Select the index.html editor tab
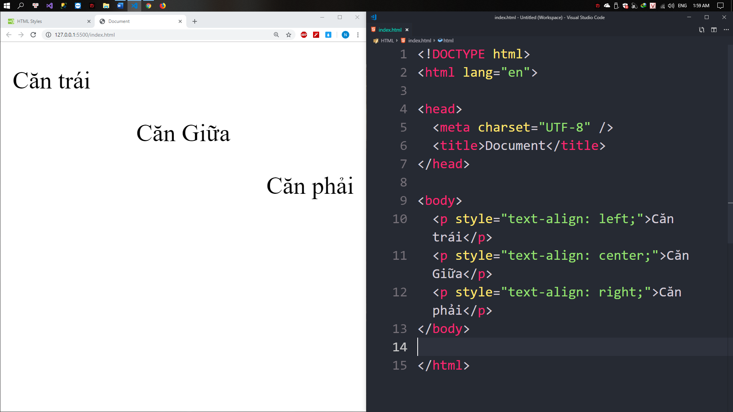733x412 pixels. (390, 30)
